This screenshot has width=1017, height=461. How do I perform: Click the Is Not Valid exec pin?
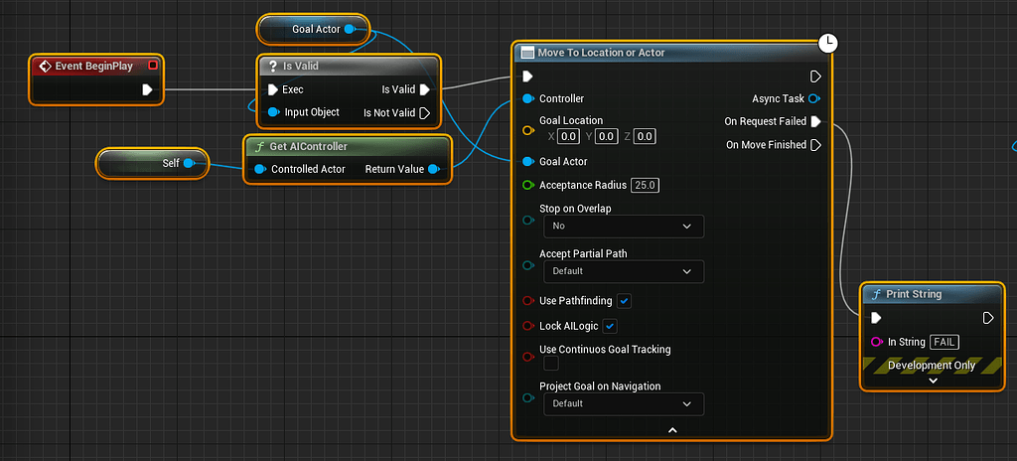425,112
